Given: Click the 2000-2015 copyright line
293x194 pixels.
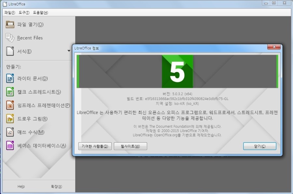Looking at the screenshot, I should coord(177,131).
